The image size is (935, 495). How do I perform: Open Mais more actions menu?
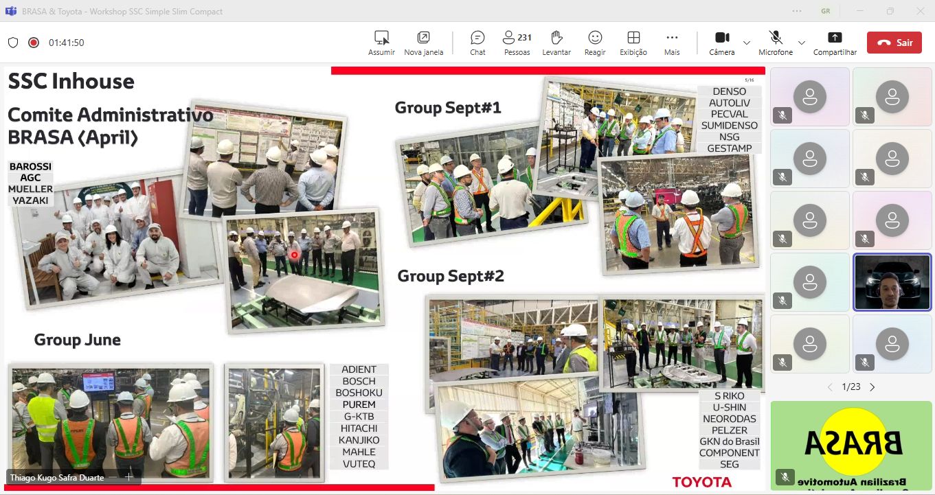click(672, 38)
